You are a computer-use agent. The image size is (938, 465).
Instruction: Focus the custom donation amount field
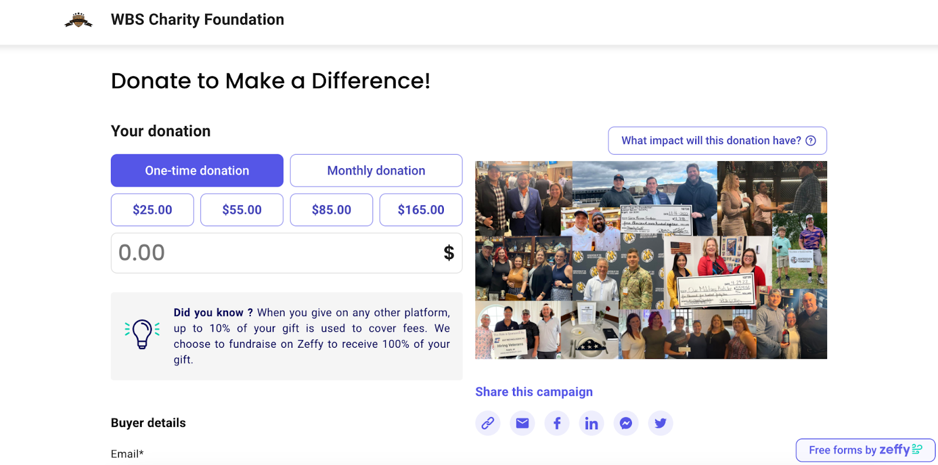(276, 253)
